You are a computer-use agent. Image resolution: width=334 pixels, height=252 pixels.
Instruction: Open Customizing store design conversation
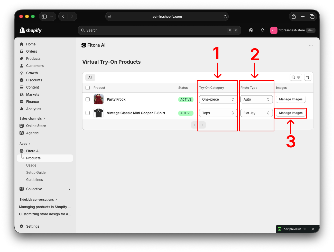coord(45,214)
